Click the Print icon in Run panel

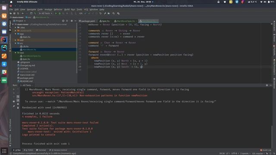pyautogui.click(x=18, y=104)
